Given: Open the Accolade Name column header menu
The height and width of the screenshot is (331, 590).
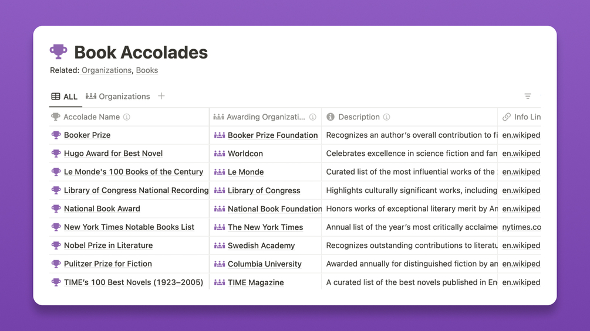Looking at the screenshot, I should [x=92, y=117].
